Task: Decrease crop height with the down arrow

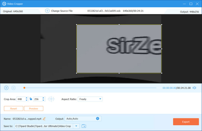Action: (43, 100)
